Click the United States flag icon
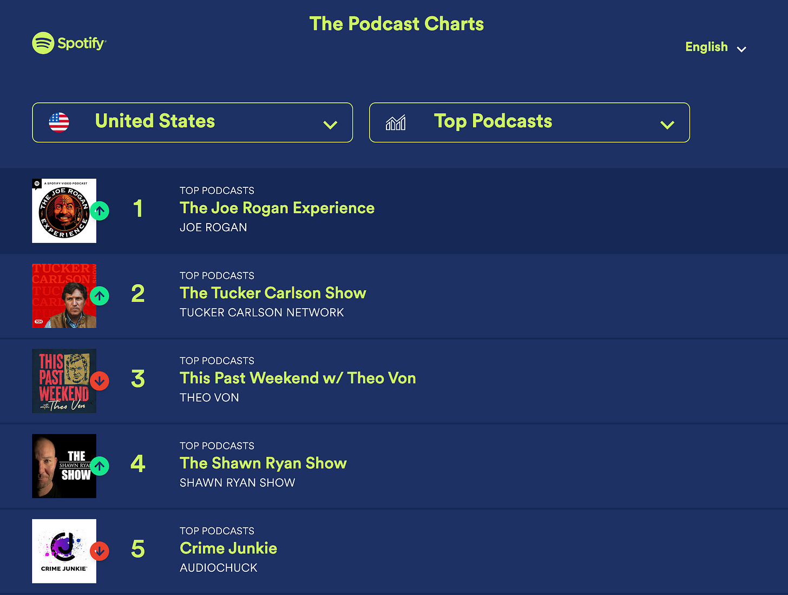Viewport: 788px width, 595px height. [58, 122]
